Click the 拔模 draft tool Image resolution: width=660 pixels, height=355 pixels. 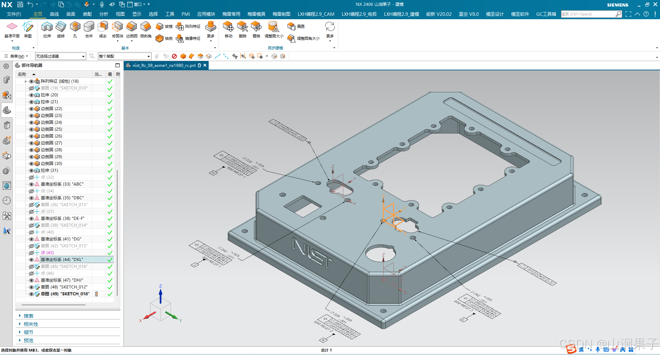coord(164,26)
